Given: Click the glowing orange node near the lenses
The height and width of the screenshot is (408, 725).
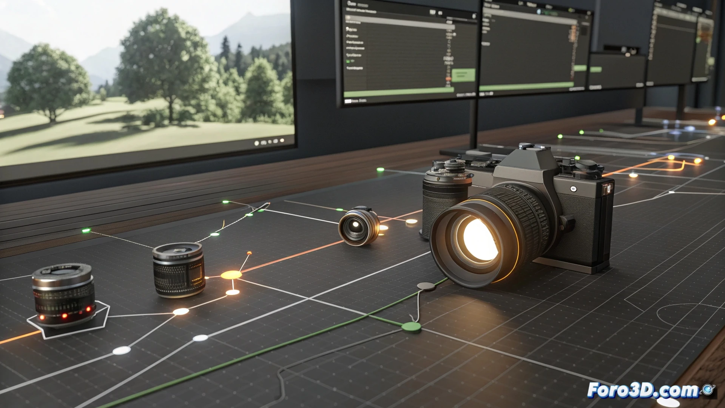Looking at the screenshot, I should (x=231, y=275).
